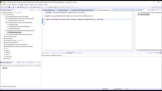Click the pencil edit icon in Boot Dashboard
The height and width of the screenshot is (91, 162).
[27, 62]
